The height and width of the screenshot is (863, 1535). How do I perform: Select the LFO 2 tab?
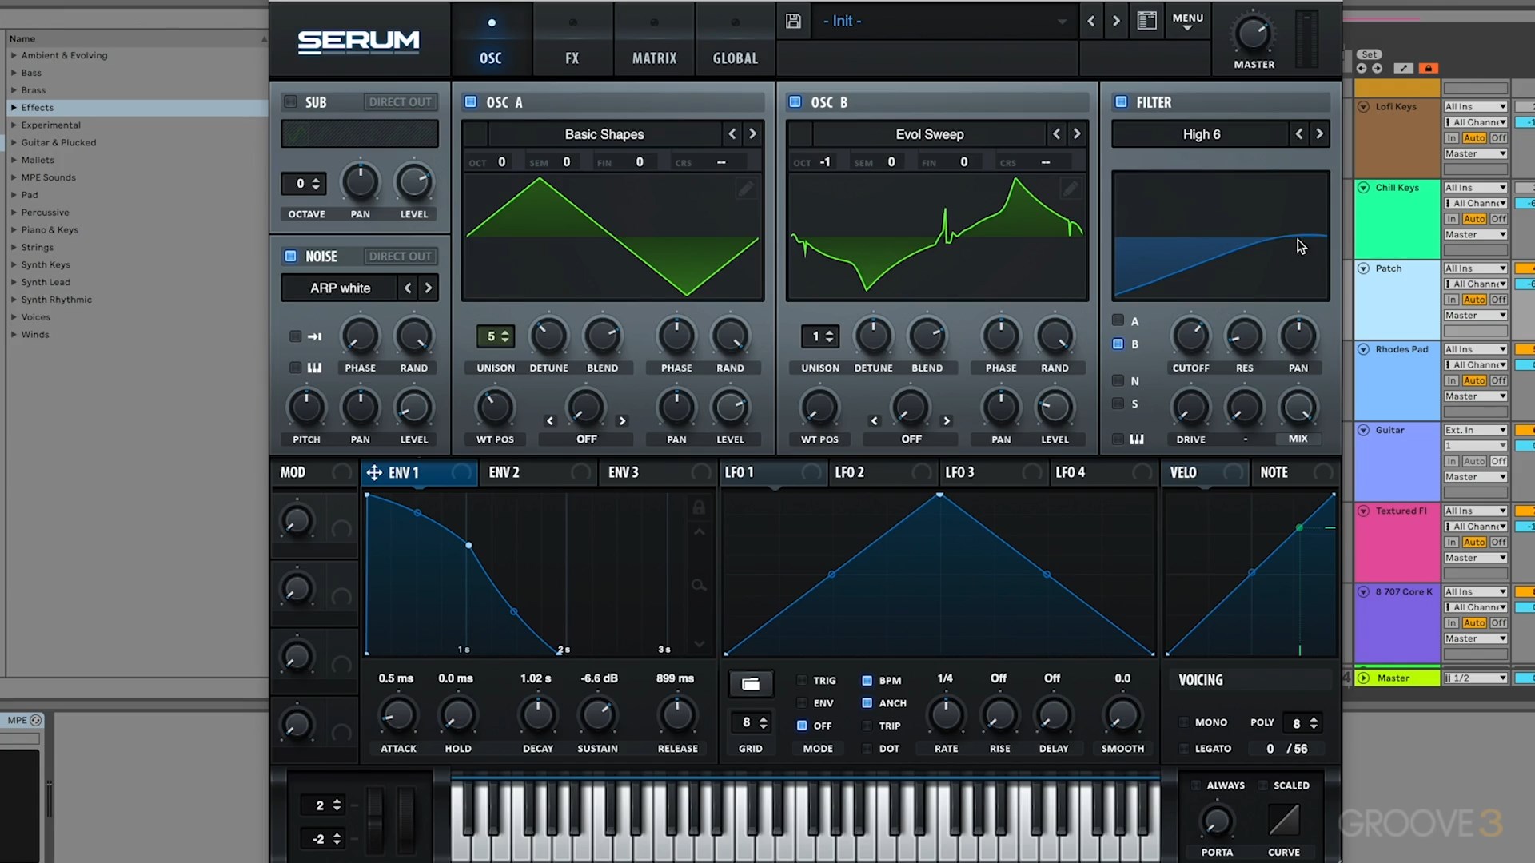click(849, 473)
